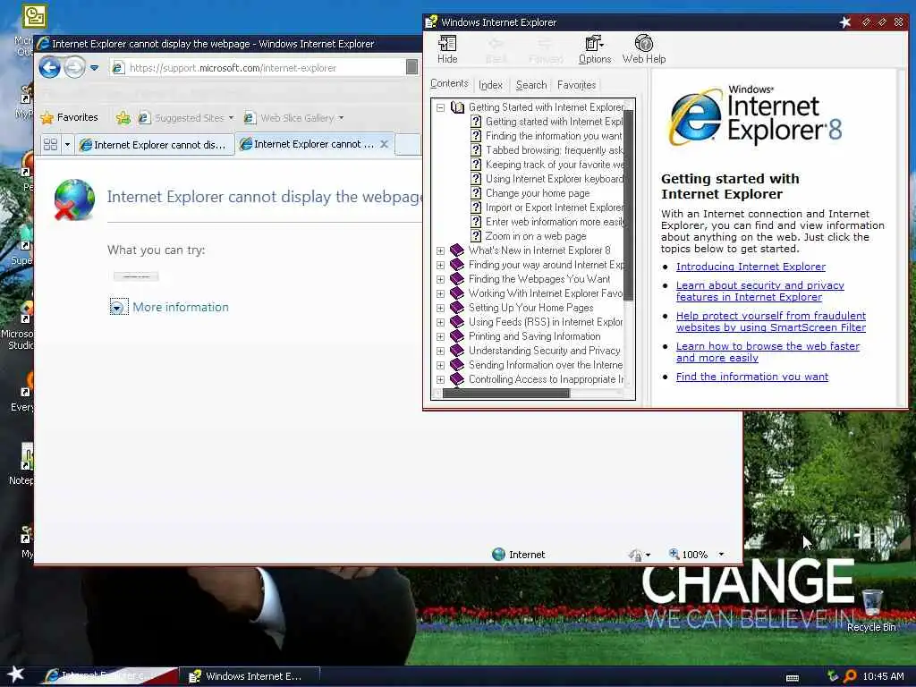Click the Forward arrow in Internet Explorer
Screen dimensions: 916x687
point(75,68)
